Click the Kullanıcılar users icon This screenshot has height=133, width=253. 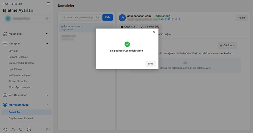pos(5,34)
